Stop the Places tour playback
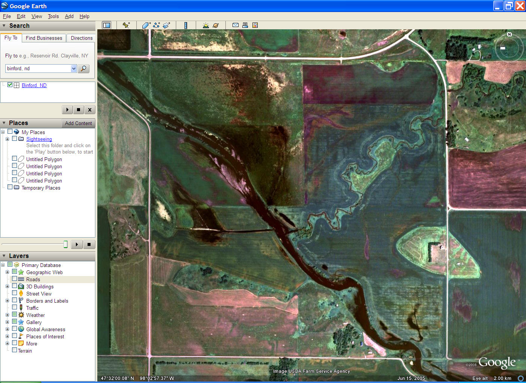 [89, 244]
